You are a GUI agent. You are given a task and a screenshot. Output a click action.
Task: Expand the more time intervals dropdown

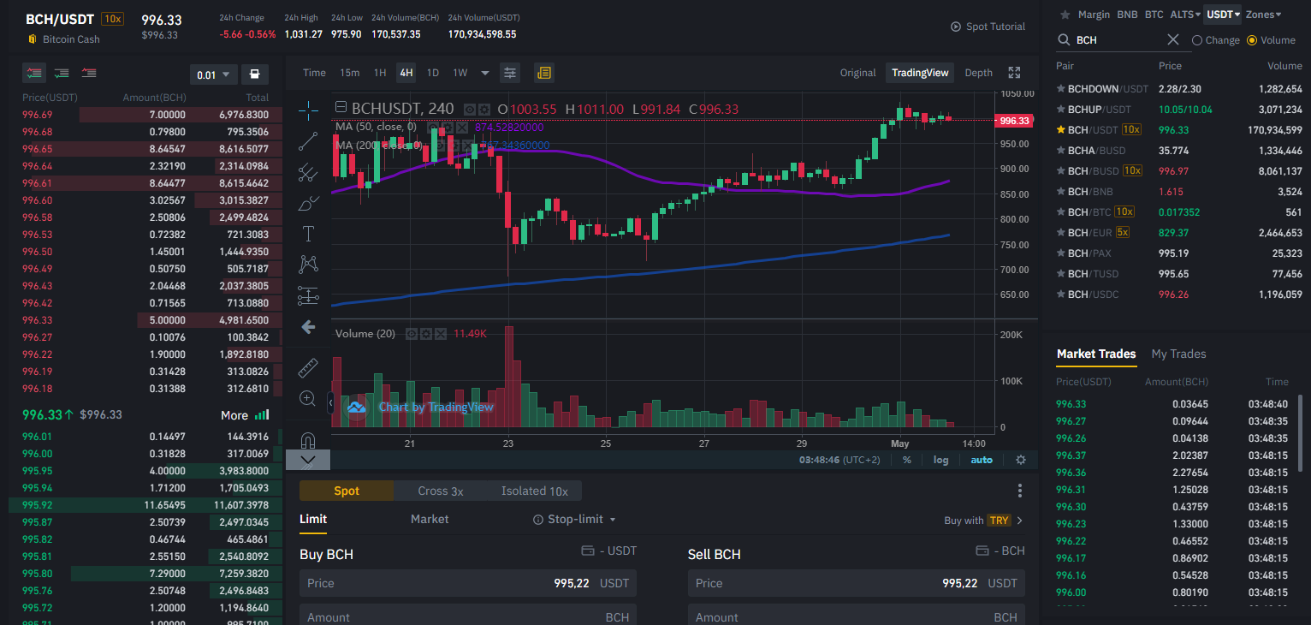pyautogui.click(x=485, y=73)
